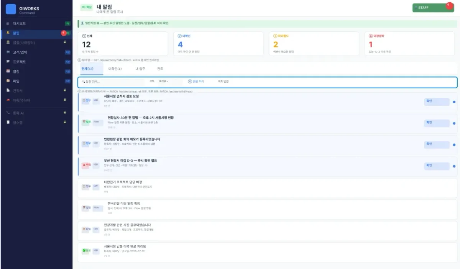Click the lock icon on the 입찰(나라장터) row
Screen dimensions: 460x269
click(x=65, y=42)
